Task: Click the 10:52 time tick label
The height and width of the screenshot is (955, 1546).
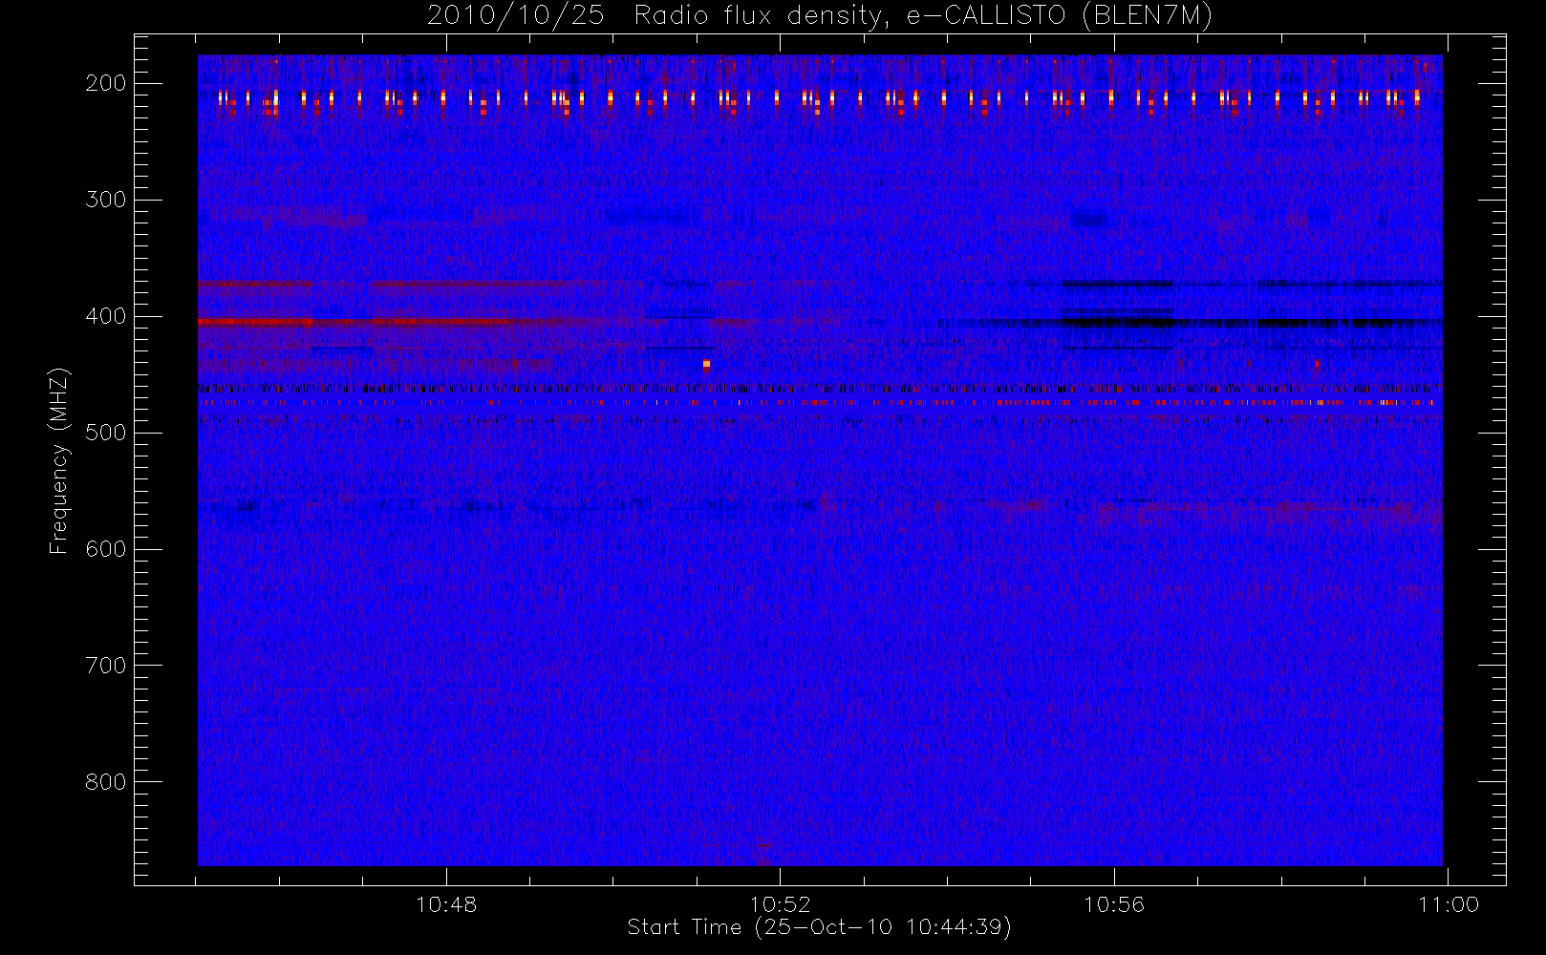Action: click(x=780, y=904)
